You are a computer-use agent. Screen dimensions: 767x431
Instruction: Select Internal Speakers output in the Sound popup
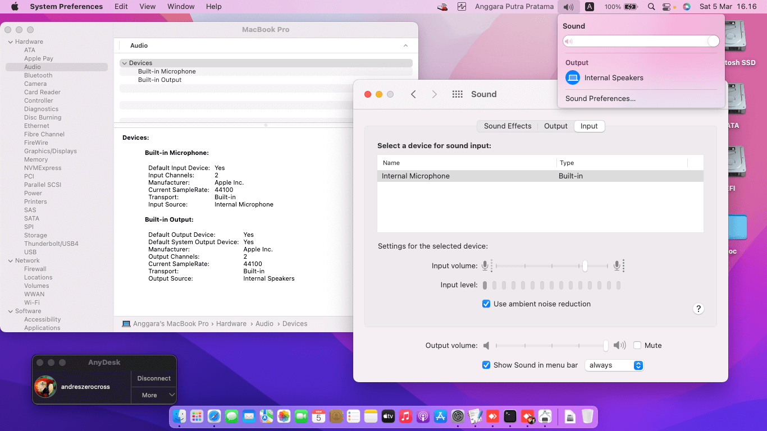pos(640,78)
